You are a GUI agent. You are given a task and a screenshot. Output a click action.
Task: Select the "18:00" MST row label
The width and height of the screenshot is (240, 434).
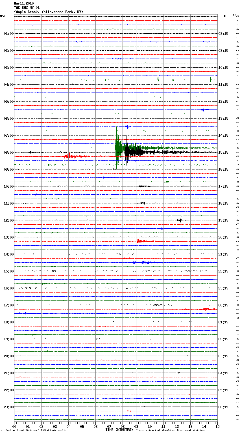tap(9, 322)
